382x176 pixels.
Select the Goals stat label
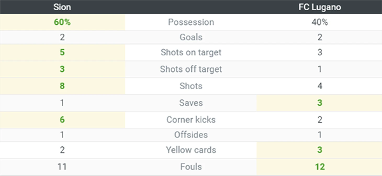coord(191,37)
